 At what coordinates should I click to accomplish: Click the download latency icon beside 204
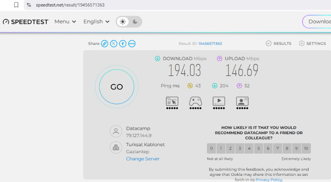tap(214, 86)
